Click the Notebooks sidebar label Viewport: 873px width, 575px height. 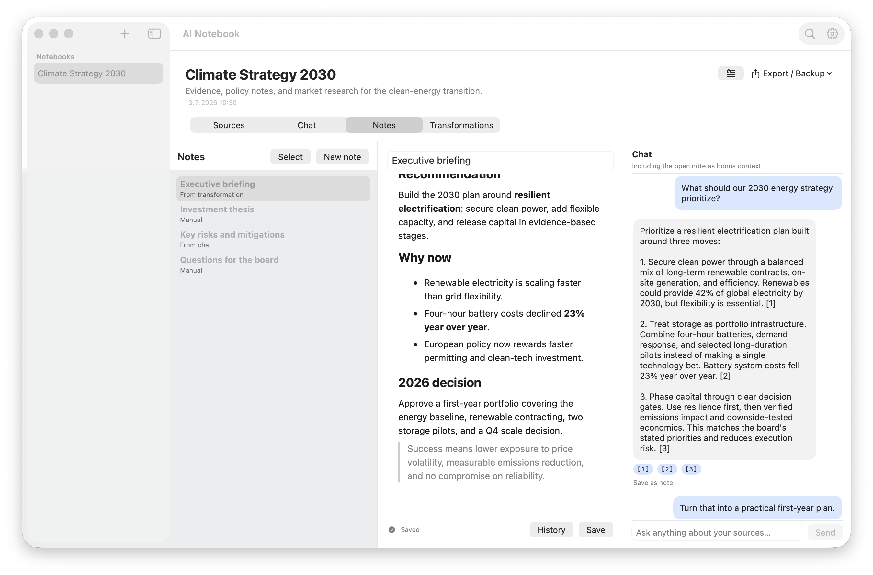(x=55, y=57)
